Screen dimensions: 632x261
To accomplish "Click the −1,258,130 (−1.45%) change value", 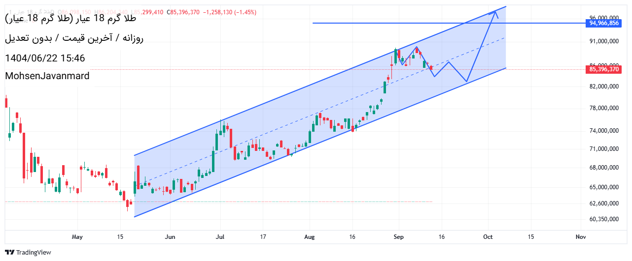I will [x=229, y=12].
